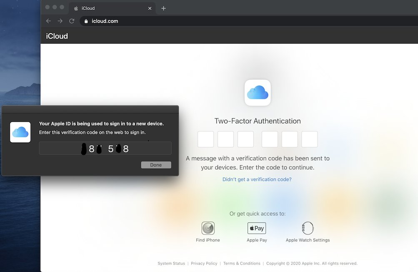Image resolution: width=418 pixels, height=272 pixels.
Task: Reload the iCloud page
Action: (72, 21)
